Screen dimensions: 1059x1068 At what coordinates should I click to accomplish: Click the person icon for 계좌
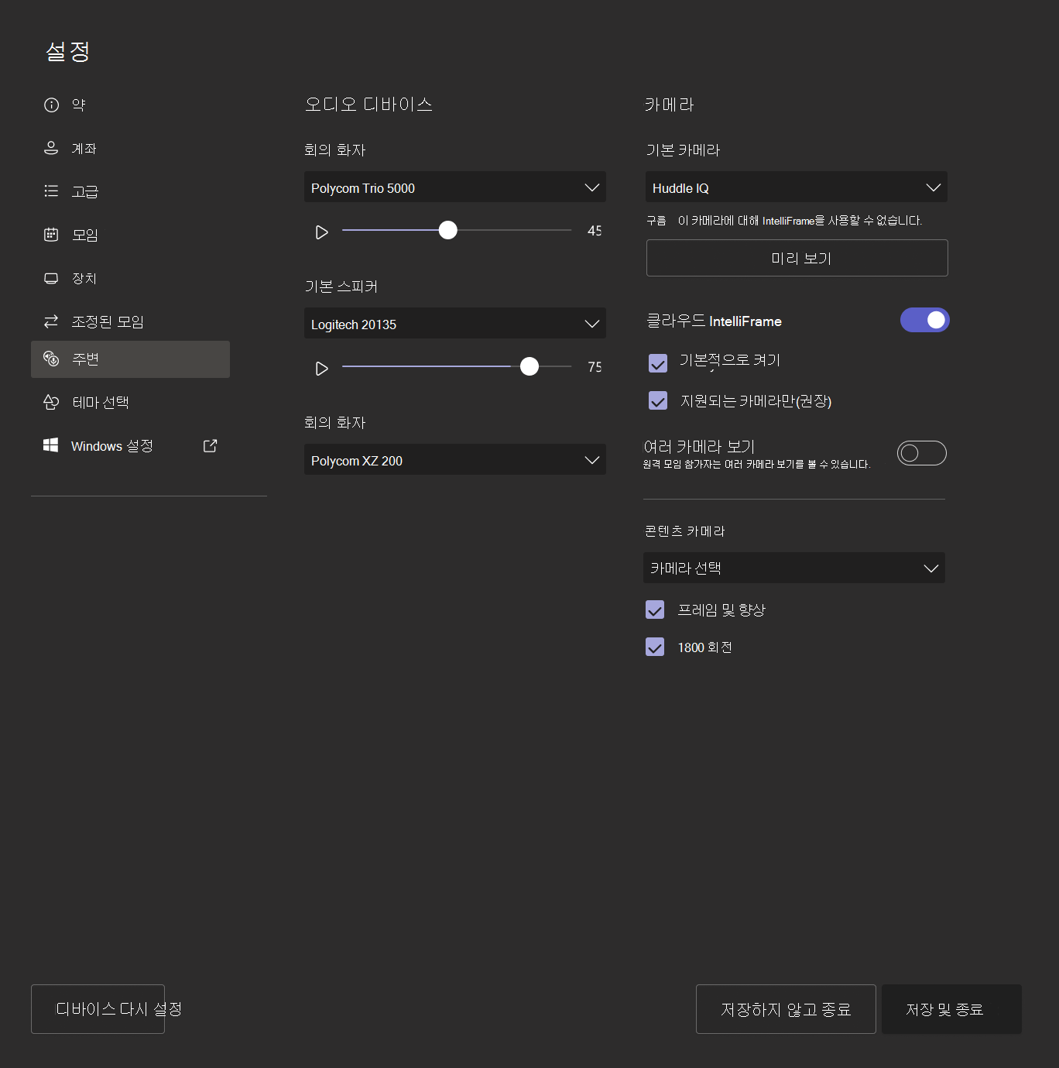click(x=51, y=148)
